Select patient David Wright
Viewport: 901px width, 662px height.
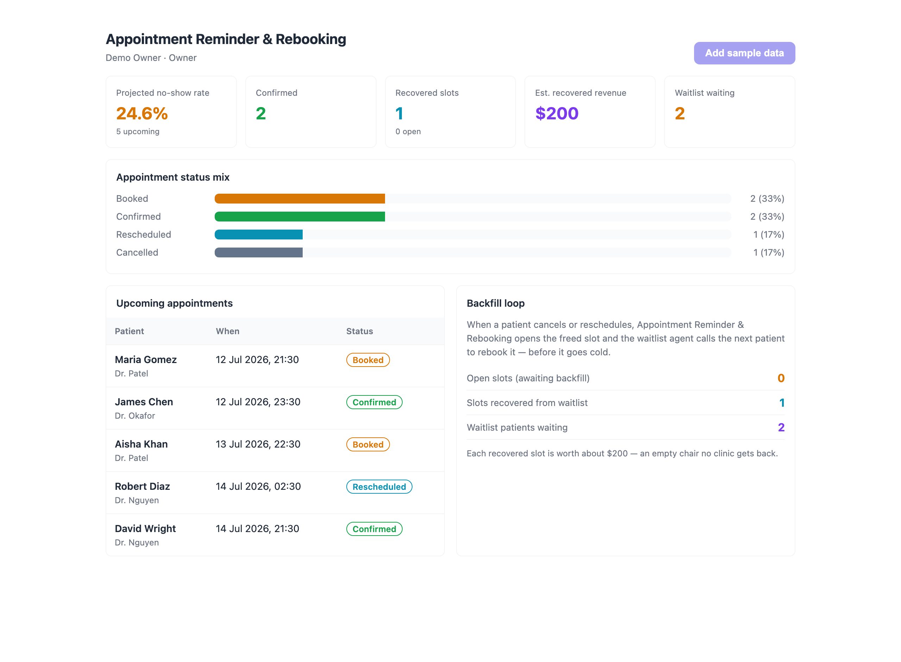pyautogui.click(x=145, y=529)
